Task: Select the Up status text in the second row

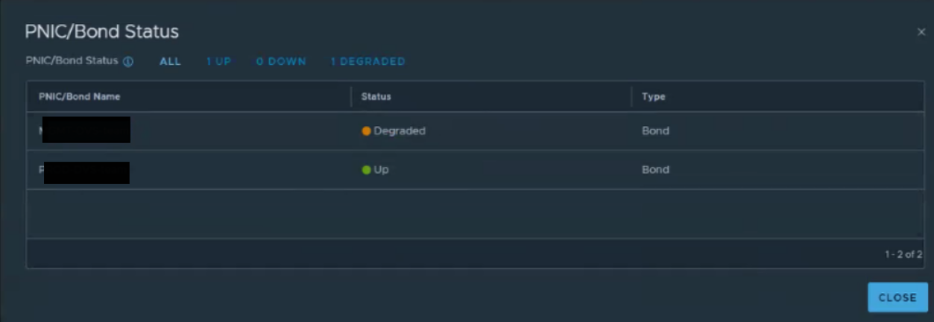Action: pyautogui.click(x=381, y=170)
